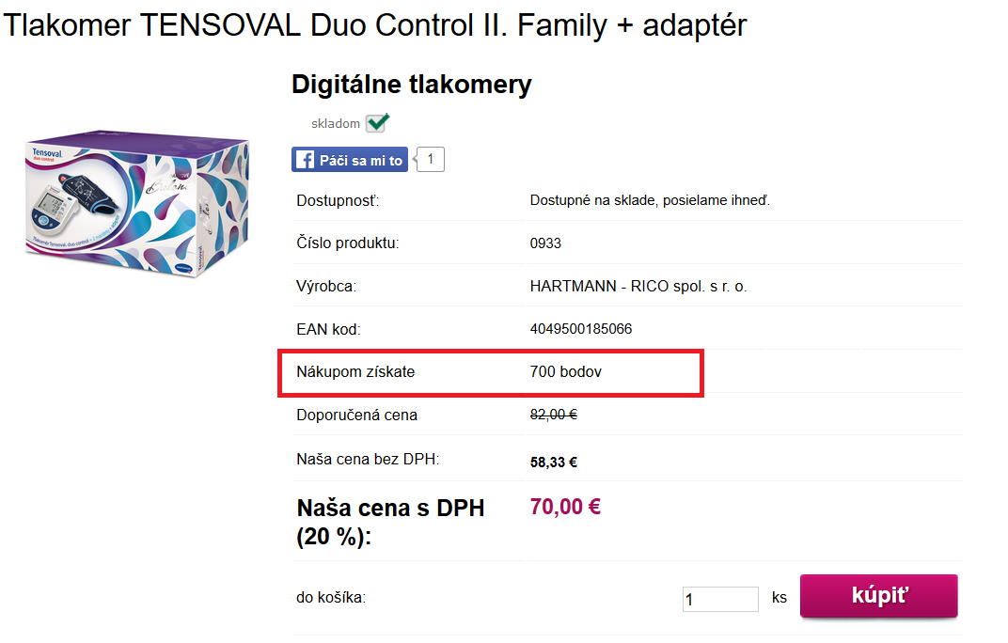
Task: Click the product title 'Tlakomer TENSOVAL Duo Control II'
Action: pyautogui.click(x=255, y=26)
